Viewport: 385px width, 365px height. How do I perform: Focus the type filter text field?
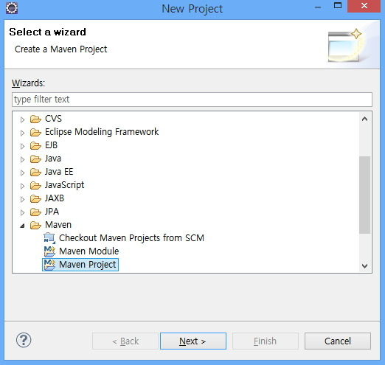[x=192, y=100]
